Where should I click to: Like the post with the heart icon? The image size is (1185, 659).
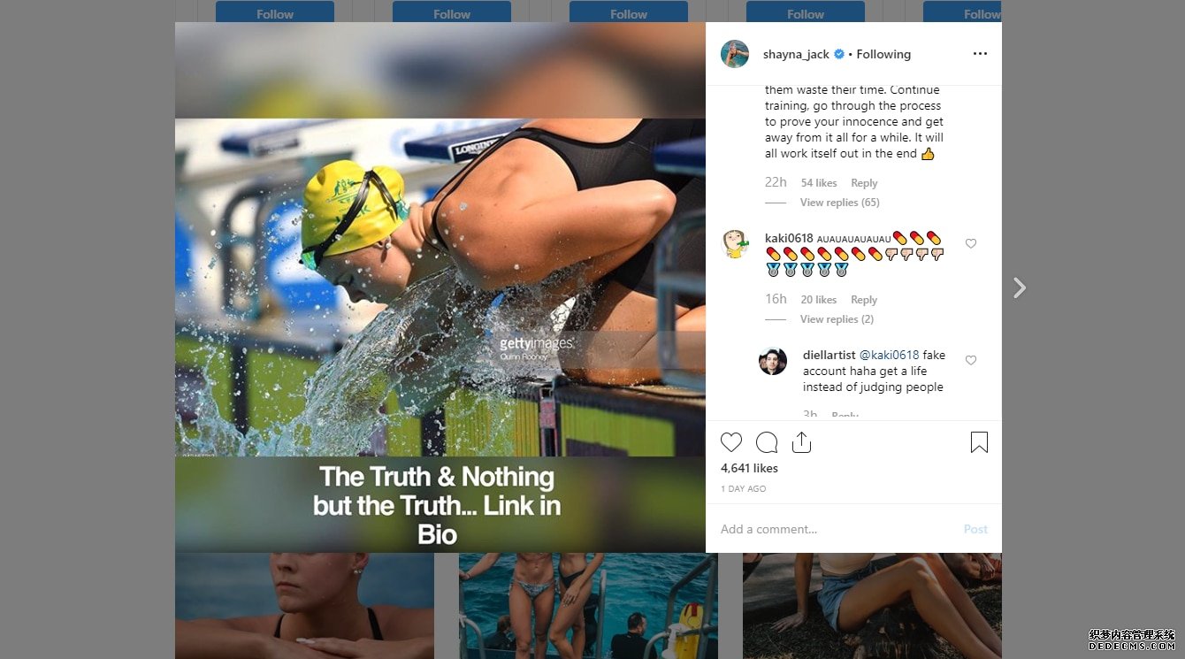pos(731,442)
